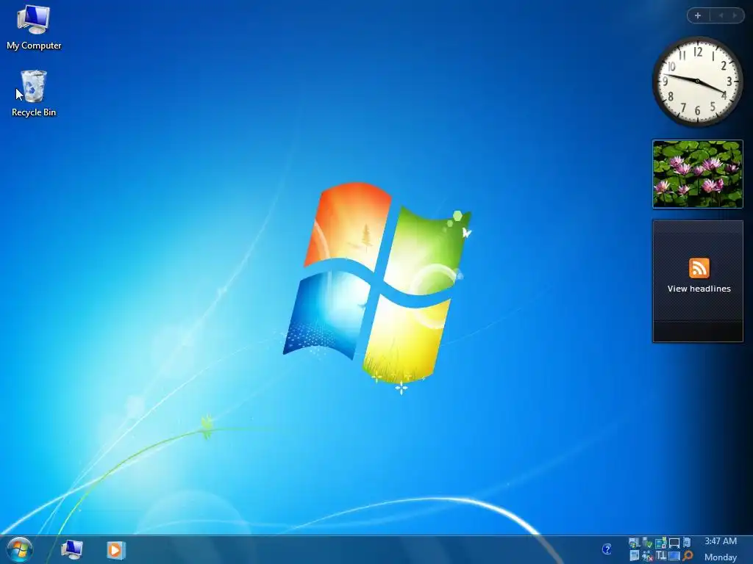Click the Windows flag tray icon
The height and width of the screenshot is (564, 753).
click(x=635, y=543)
